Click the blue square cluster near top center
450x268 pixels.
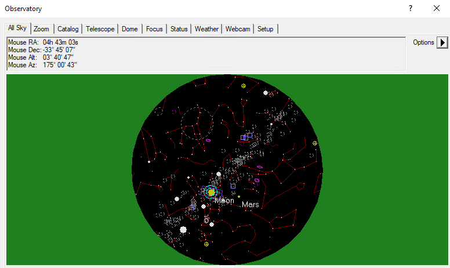pos(247,136)
